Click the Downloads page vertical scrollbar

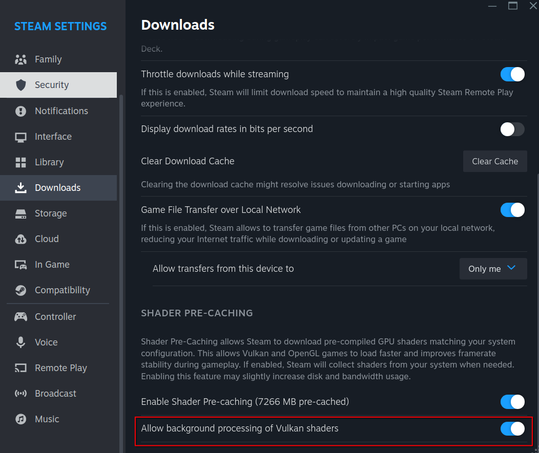coord(536,307)
